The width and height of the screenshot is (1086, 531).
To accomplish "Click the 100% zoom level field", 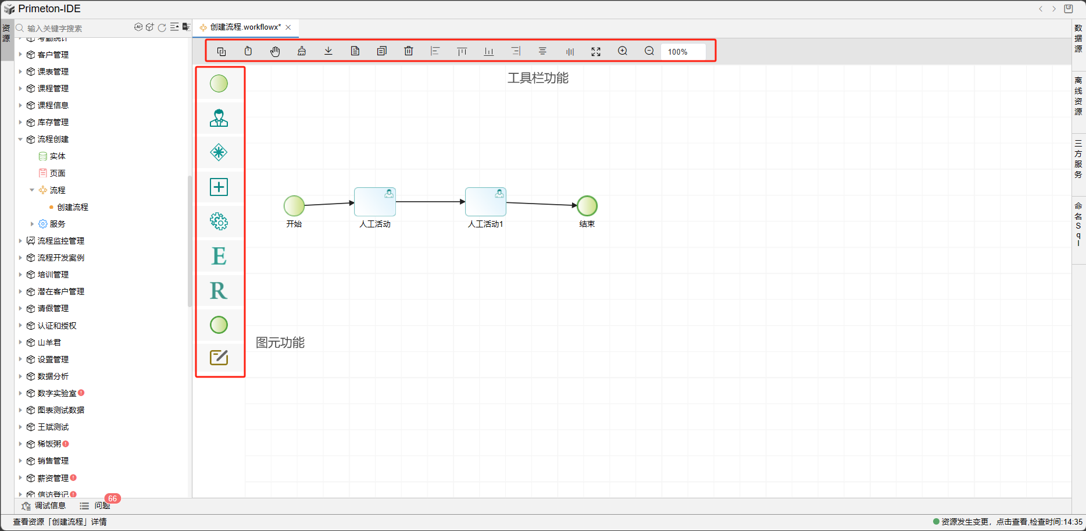I will (x=683, y=52).
